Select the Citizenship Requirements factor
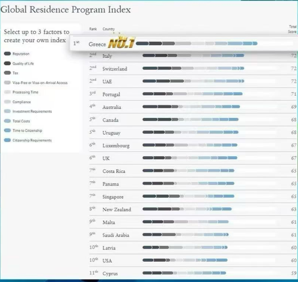298x282 pixels. [7, 140]
